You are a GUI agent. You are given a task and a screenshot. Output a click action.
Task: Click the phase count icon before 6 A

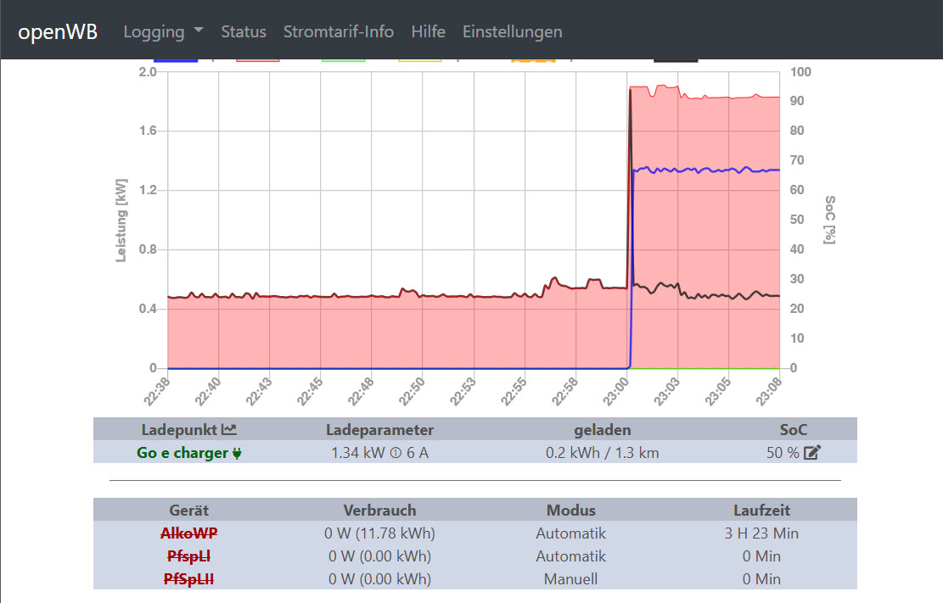pos(395,453)
